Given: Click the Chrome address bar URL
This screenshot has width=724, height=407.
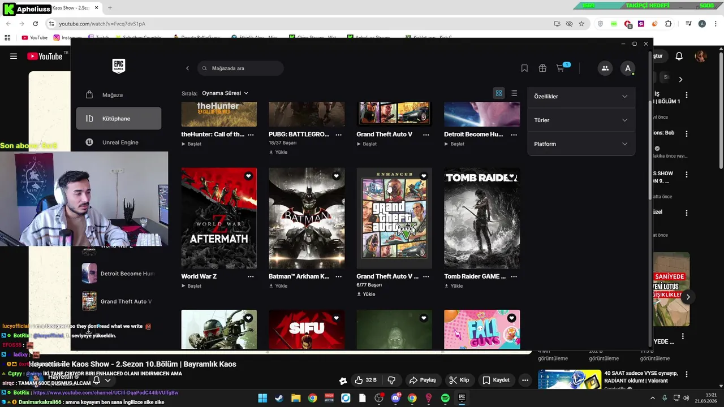Looking at the screenshot, I should (x=102, y=24).
